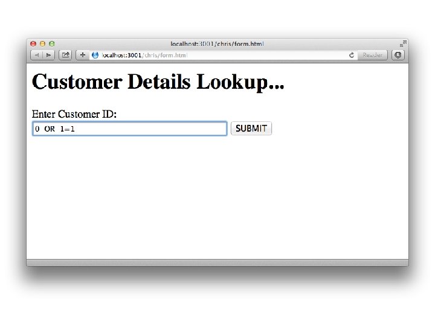The image size is (435, 326).
Task: Submit the form with the SUBMIT button
Action: tap(251, 129)
